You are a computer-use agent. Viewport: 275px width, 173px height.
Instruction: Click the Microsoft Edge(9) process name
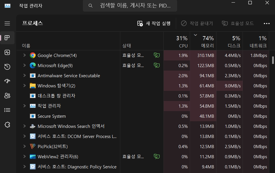tap(55, 65)
